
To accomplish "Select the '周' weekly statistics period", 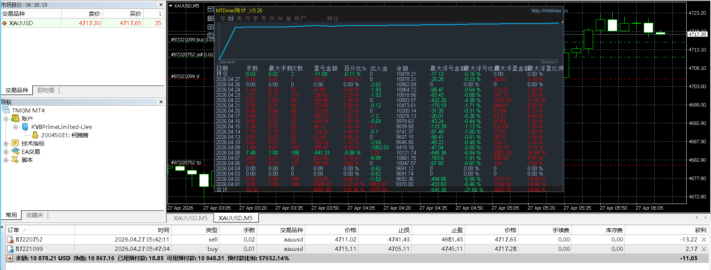I will 239,18.
